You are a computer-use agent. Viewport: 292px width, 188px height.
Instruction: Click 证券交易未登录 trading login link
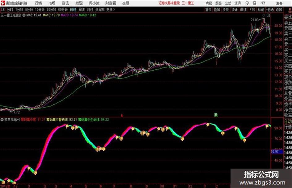coord(169,3)
